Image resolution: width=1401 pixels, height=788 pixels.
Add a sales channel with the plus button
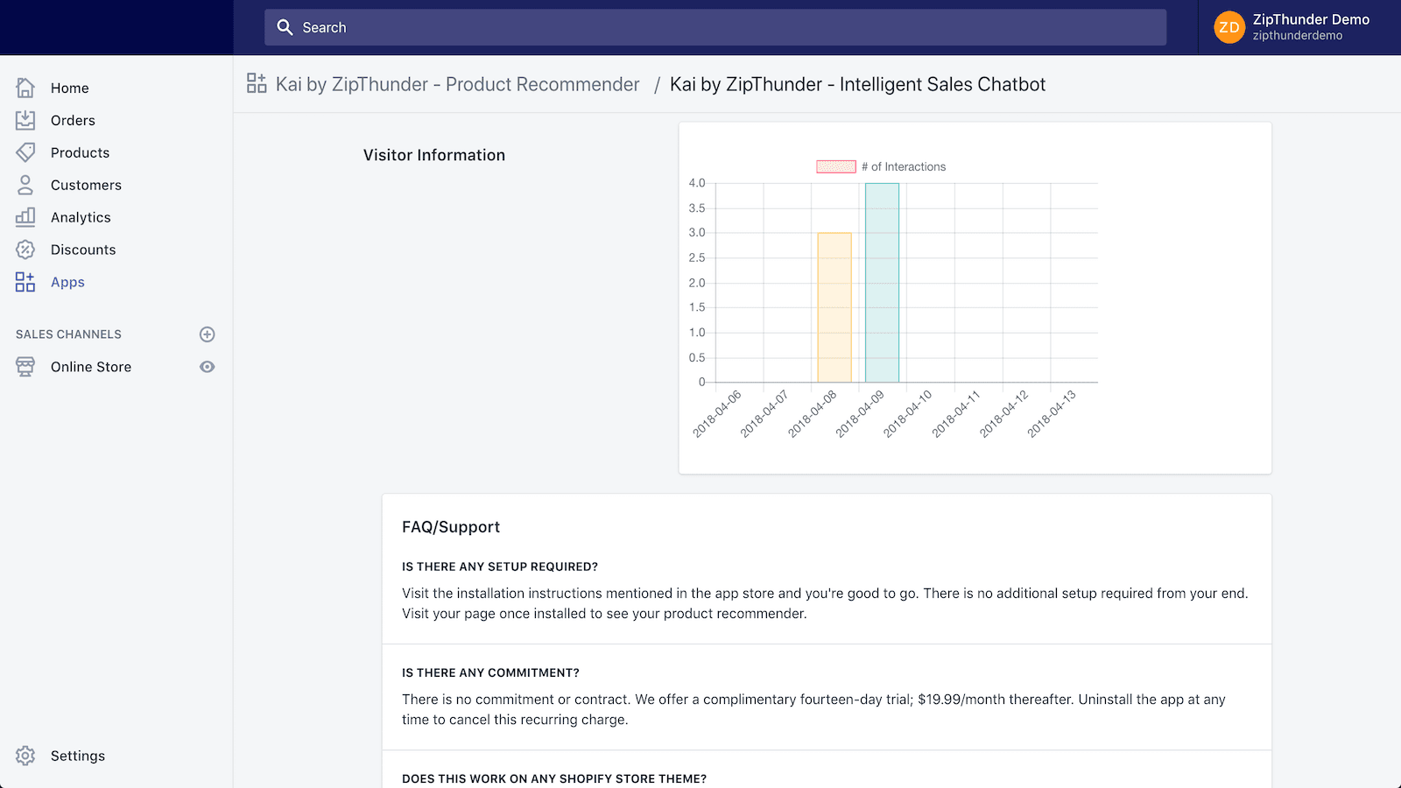[207, 334]
